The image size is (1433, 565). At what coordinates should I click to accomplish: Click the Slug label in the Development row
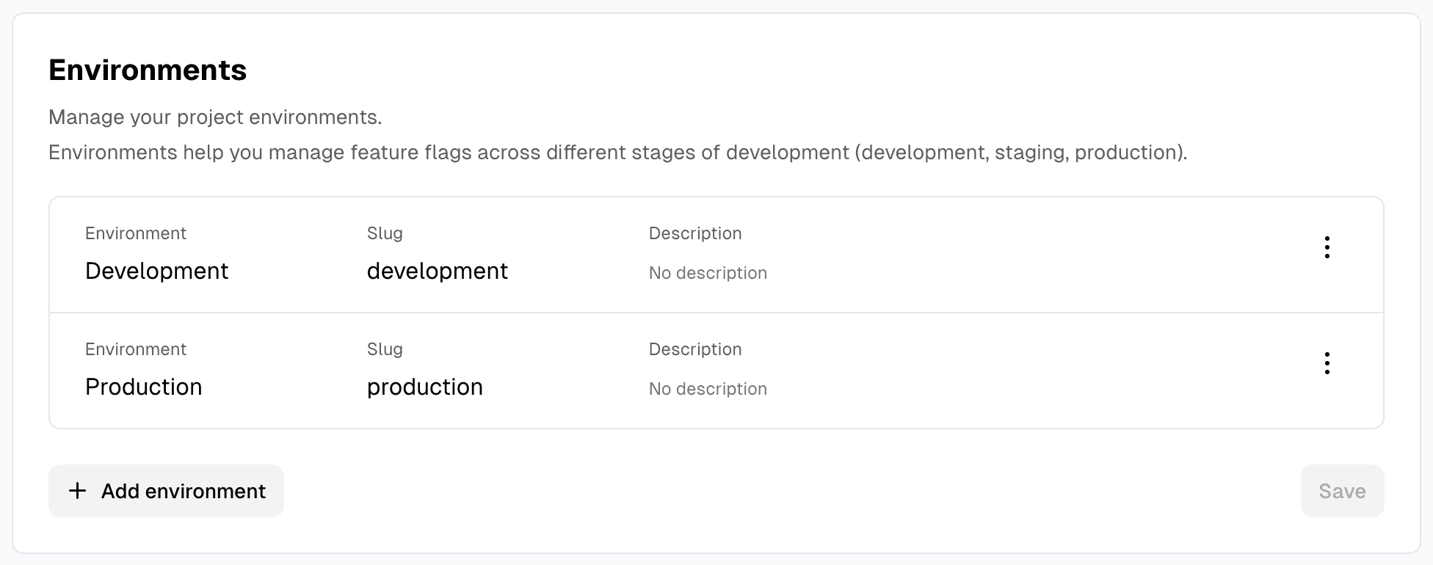click(385, 233)
